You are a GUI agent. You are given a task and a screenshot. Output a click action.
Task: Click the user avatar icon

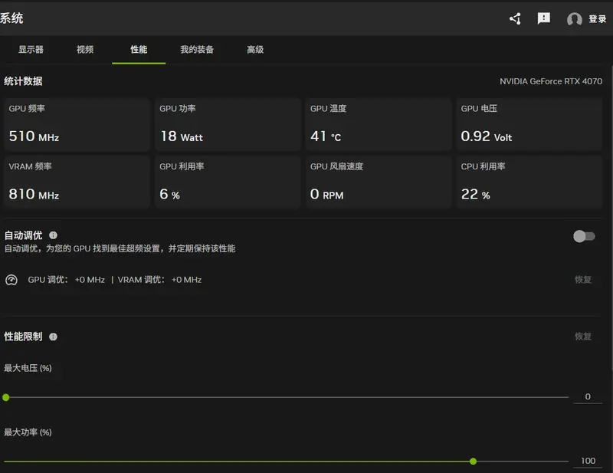click(574, 18)
